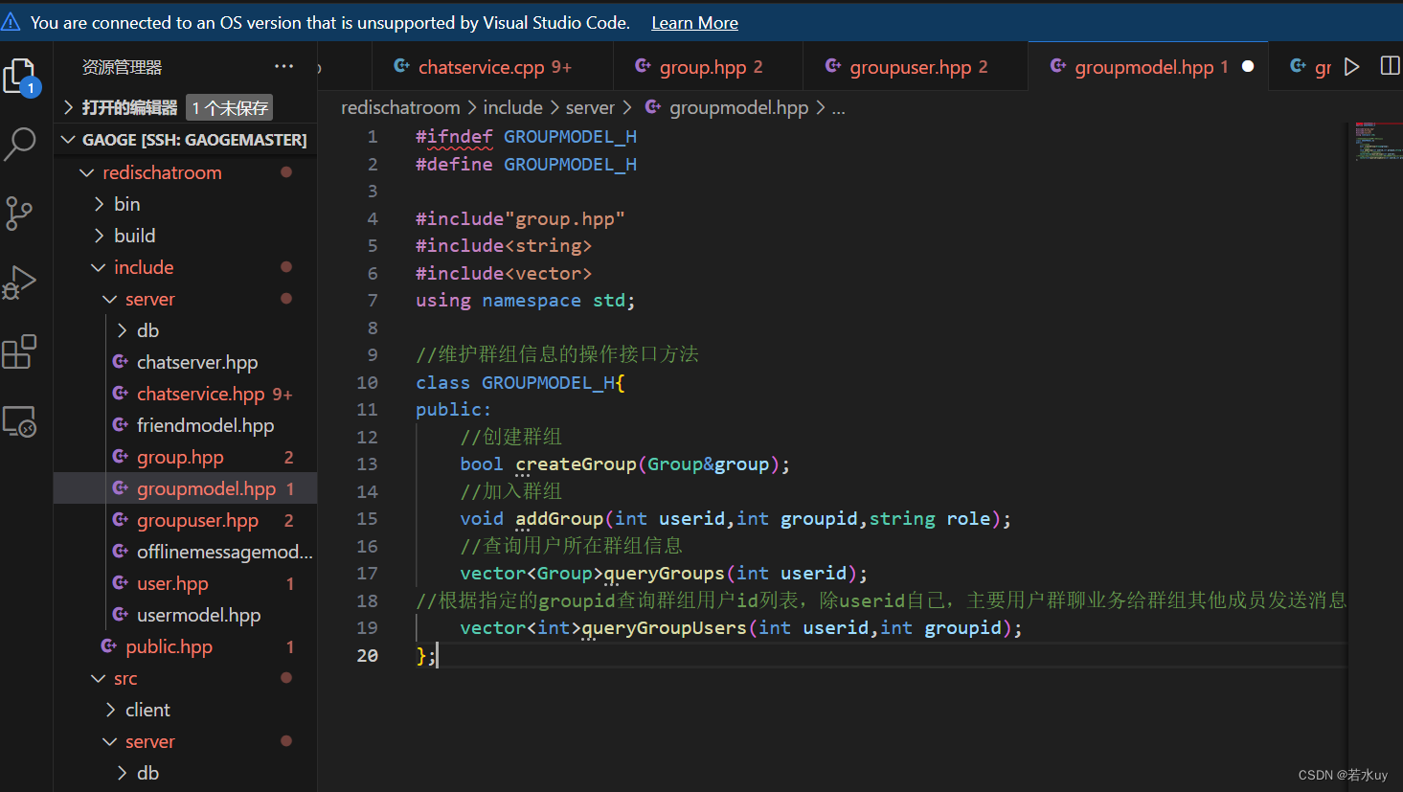The image size is (1403, 792).
Task: Open the Explorer view in activity bar
Action: pos(20,77)
